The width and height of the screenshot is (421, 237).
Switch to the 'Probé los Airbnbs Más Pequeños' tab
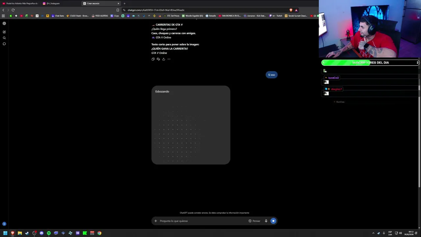point(20,4)
